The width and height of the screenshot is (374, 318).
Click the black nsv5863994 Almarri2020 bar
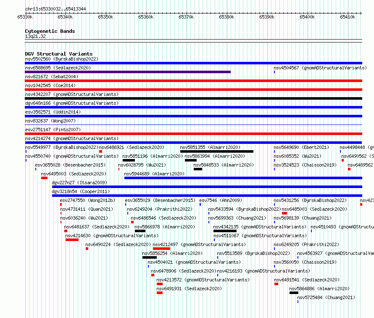pos(191,160)
